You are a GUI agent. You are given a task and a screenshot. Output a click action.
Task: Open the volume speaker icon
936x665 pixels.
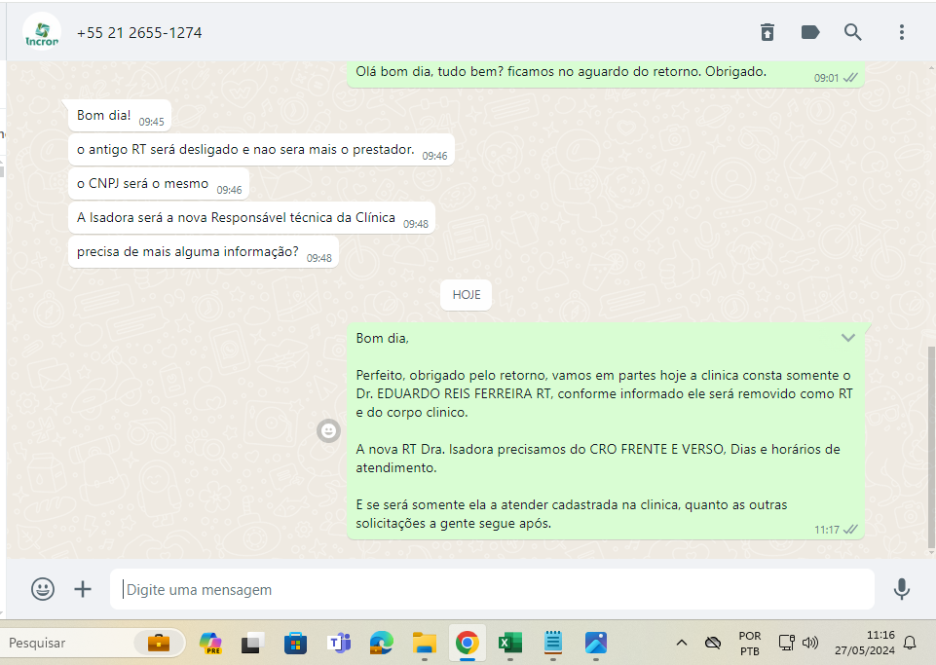tap(810, 643)
